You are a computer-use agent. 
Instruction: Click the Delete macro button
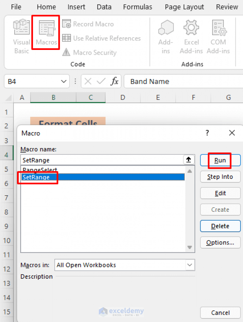[x=220, y=226]
